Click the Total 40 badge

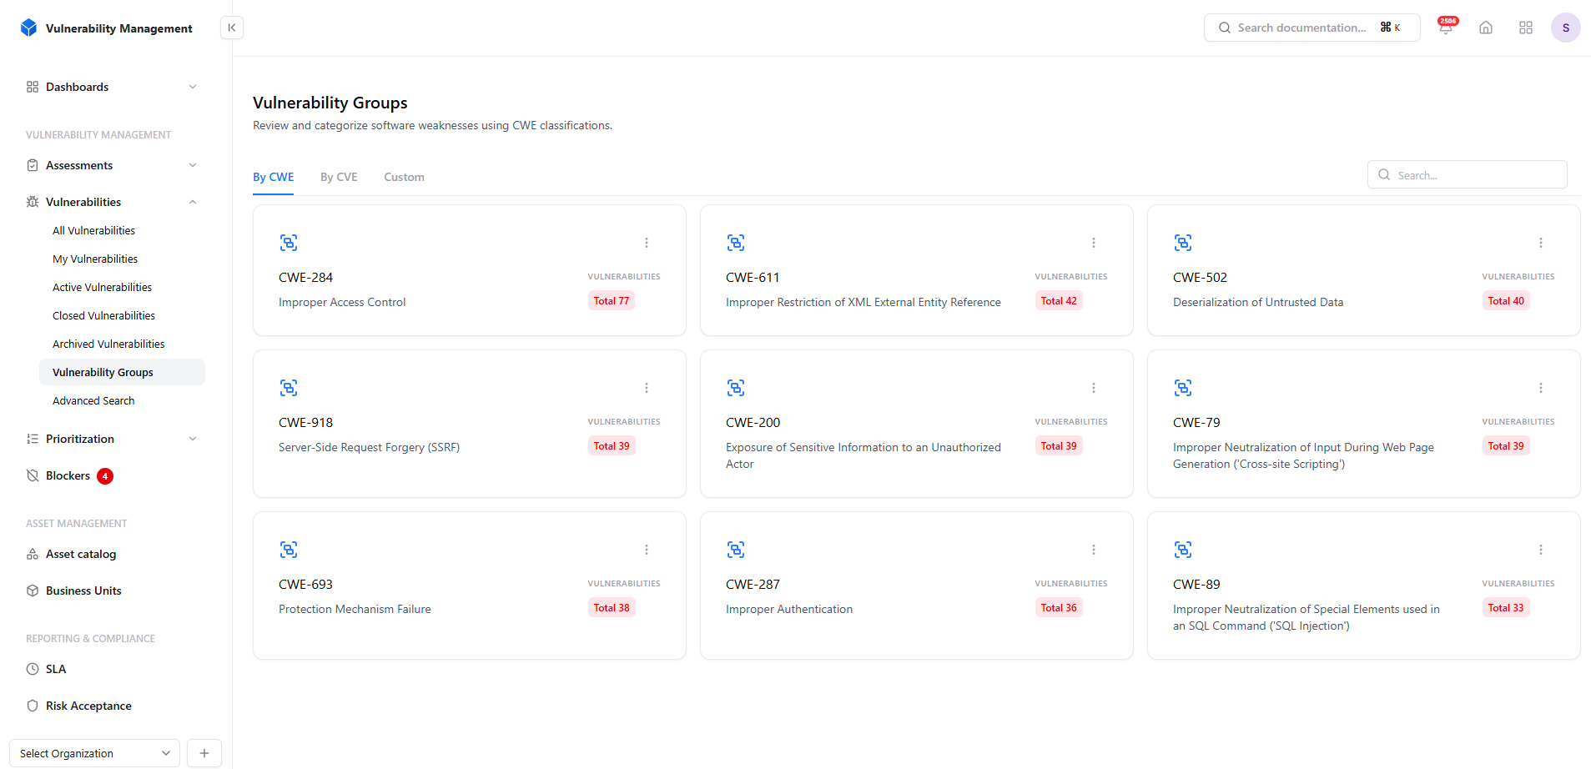point(1506,301)
